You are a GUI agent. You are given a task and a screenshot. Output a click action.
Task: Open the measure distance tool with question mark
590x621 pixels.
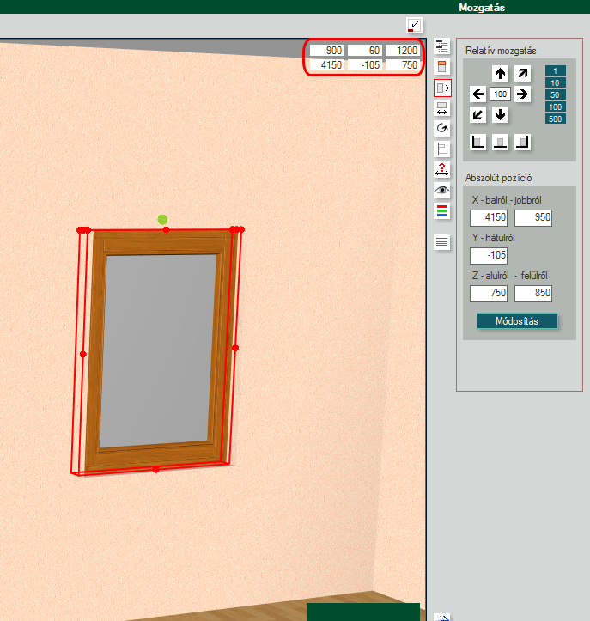(442, 169)
